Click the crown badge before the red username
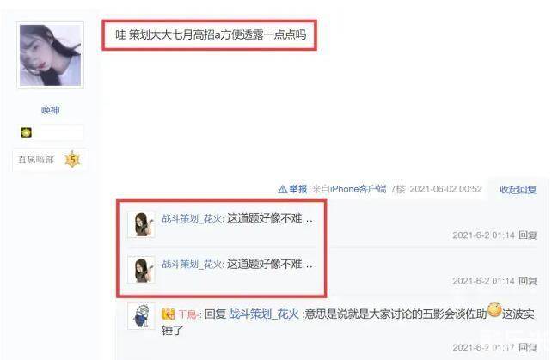The image size is (558, 360). coord(168,314)
